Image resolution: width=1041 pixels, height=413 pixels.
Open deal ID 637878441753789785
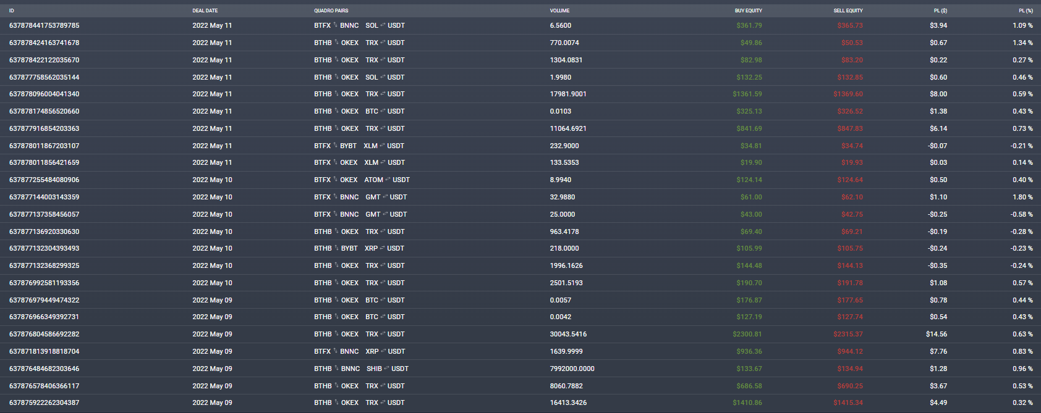[x=44, y=25]
